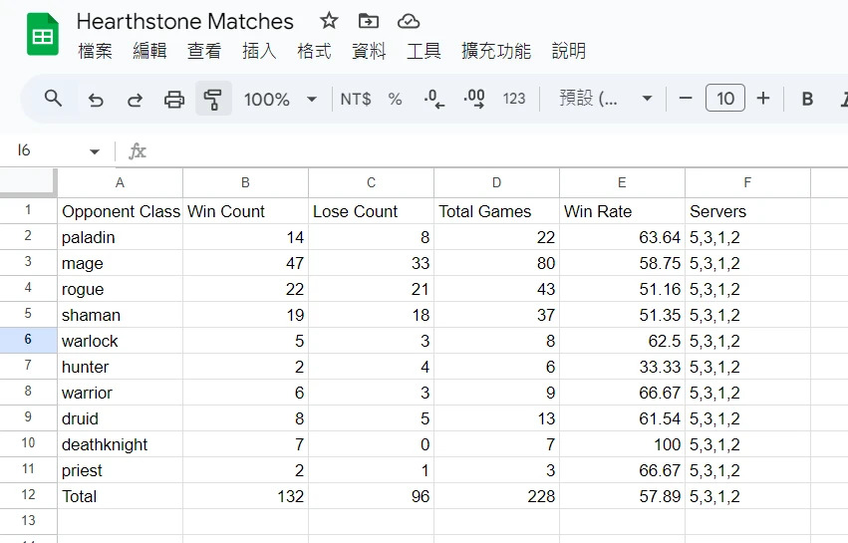Star the Hearthstone Matches document
848x543 pixels.
tap(329, 21)
